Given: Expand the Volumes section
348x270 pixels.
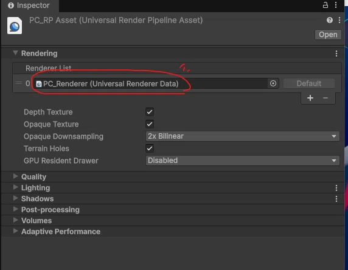Looking at the screenshot, I should tap(15, 220).
